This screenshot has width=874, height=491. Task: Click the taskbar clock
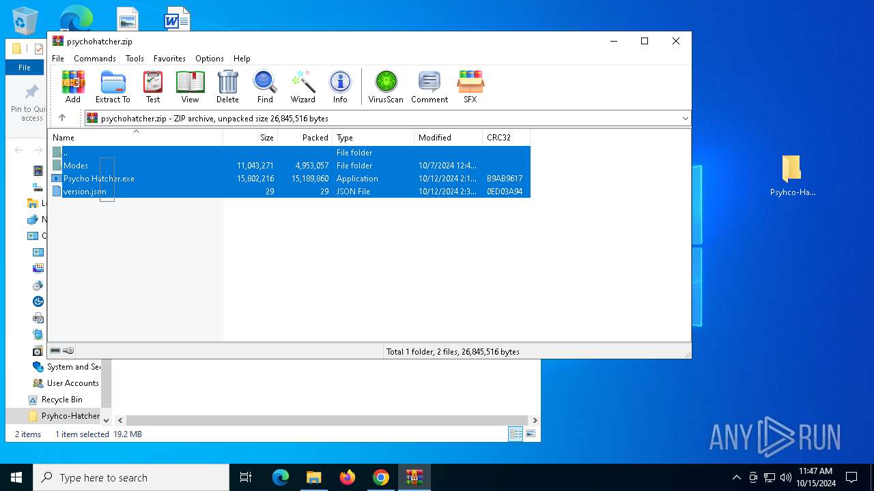point(816,477)
